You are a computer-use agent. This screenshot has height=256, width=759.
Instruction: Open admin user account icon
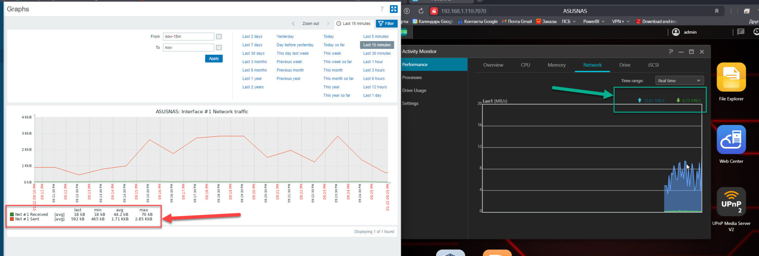pyautogui.click(x=676, y=32)
